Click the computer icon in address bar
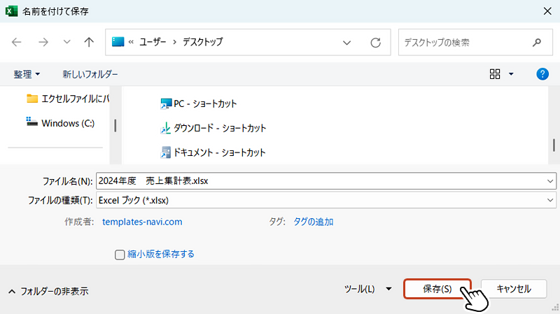 (118, 42)
